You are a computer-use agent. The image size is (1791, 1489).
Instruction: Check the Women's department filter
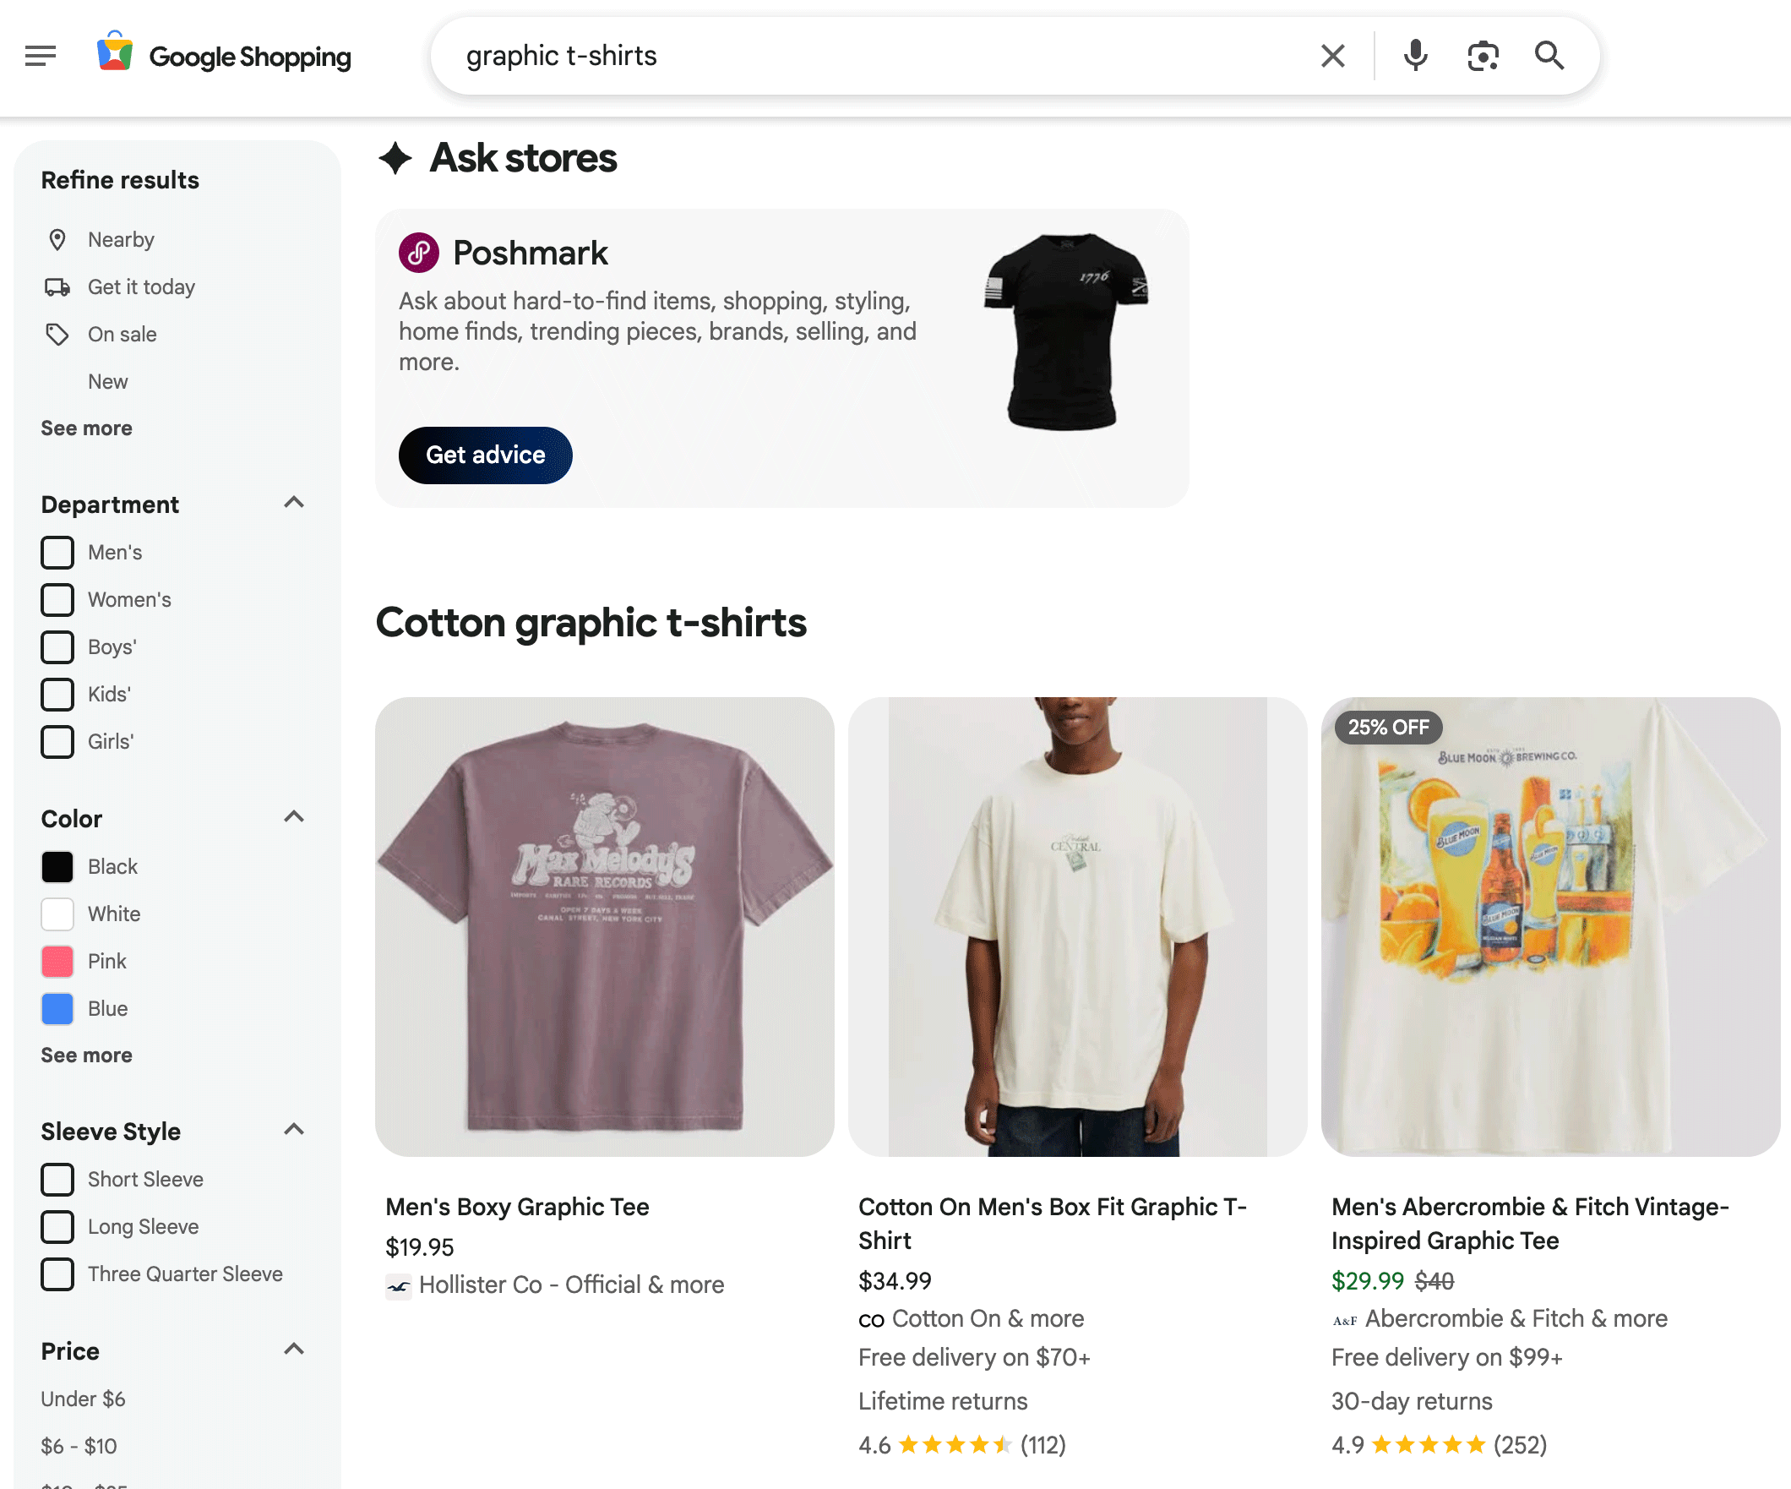click(57, 600)
